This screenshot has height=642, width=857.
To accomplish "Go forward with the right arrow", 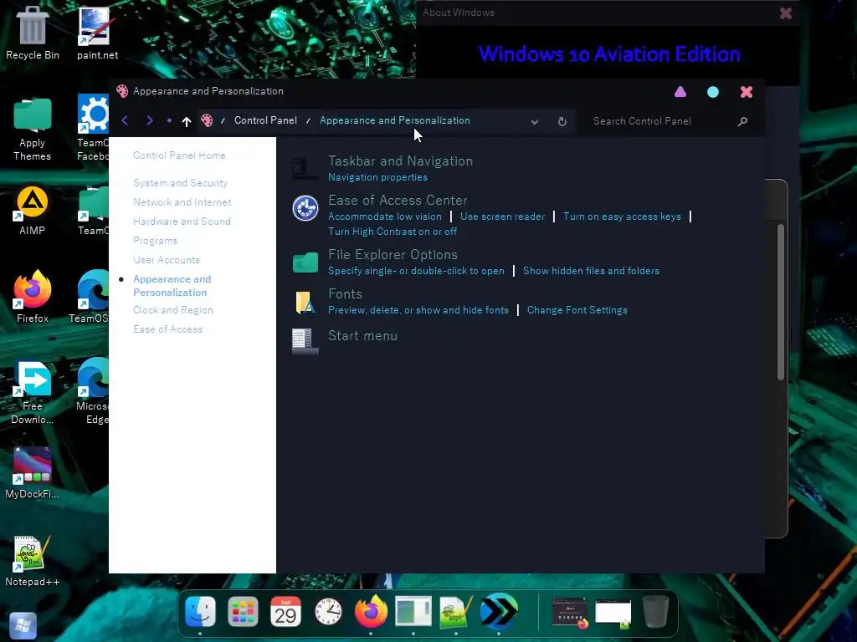I will (149, 120).
